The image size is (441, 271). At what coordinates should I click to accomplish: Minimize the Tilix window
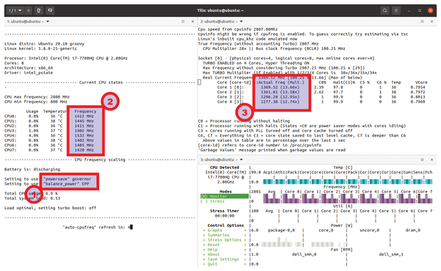[x=409, y=11]
